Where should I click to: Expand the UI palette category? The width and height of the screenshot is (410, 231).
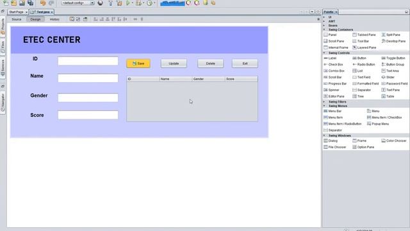click(324, 17)
